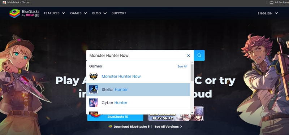Click Download BlueStacks 5 link
Screen dimensions: 289x135
click(131, 127)
